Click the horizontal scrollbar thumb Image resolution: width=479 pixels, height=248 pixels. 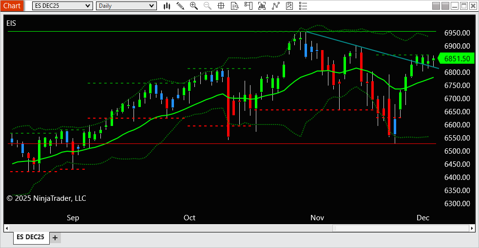(400, 228)
